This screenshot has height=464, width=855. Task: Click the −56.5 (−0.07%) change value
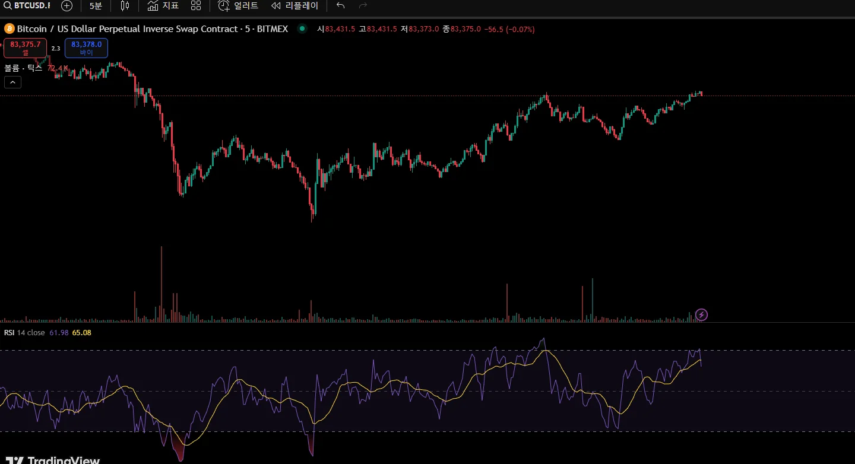click(x=509, y=29)
